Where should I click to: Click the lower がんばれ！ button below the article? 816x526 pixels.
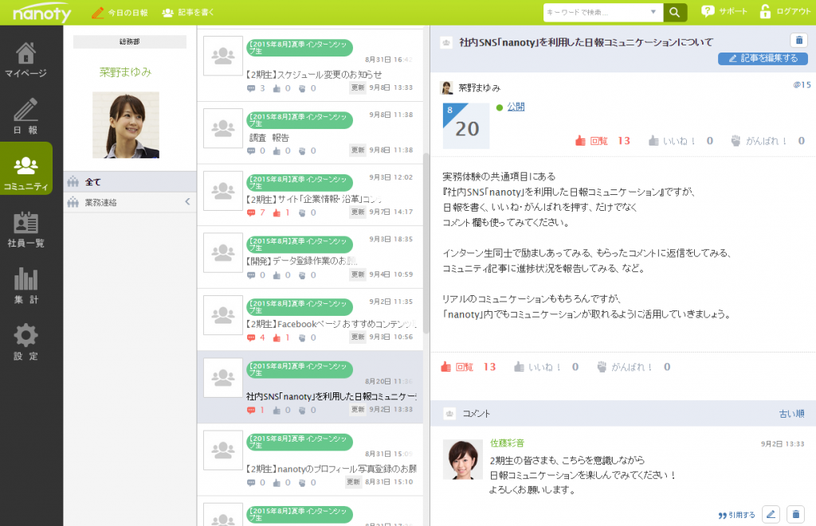[634, 367]
